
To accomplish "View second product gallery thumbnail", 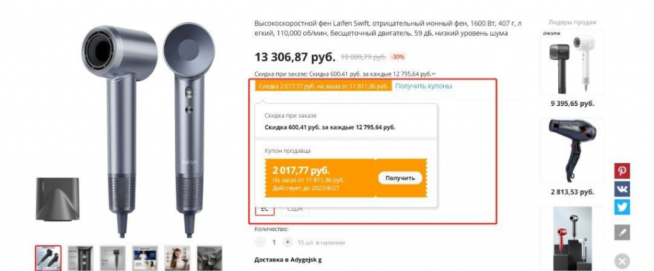I will coord(80,258).
